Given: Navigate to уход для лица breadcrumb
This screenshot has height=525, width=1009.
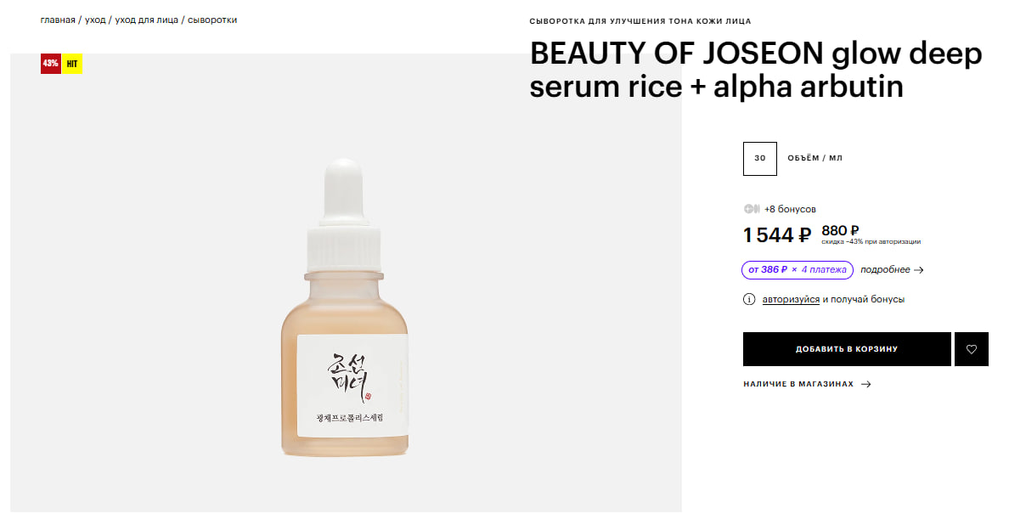Looking at the screenshot, I should tap(146, 20).
